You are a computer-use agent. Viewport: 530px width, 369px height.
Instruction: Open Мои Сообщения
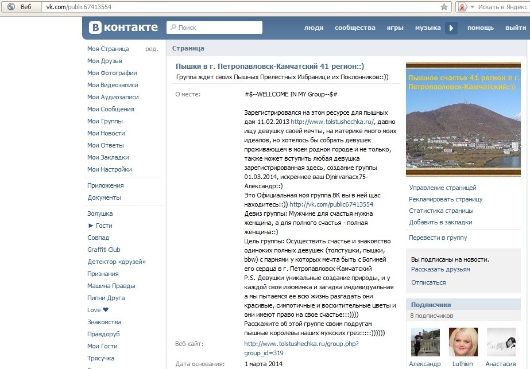click(x=110, y=109)
